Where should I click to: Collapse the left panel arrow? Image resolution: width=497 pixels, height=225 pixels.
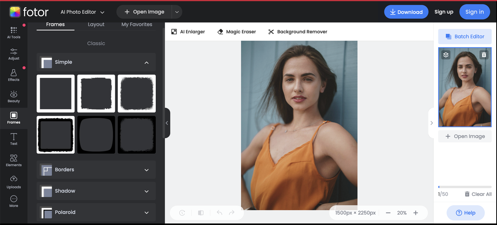[x=167, y=123]
